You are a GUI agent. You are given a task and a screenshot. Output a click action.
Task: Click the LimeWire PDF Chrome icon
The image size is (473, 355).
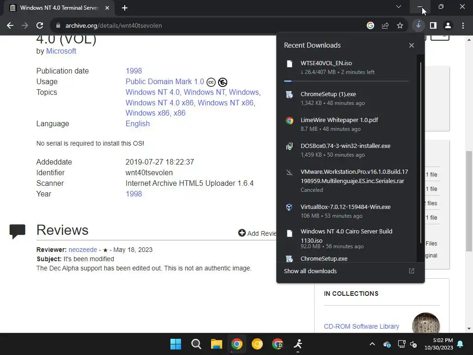[x=289, y=121]
